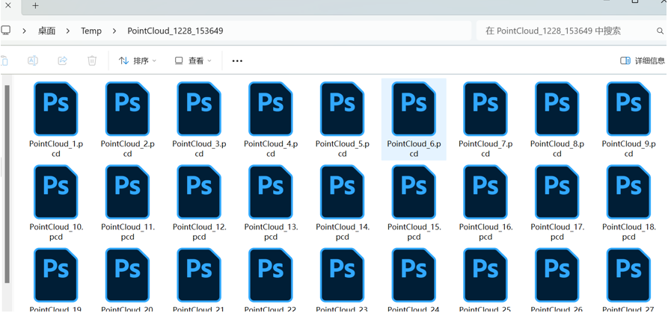Select the PointCloud_7.pcd file icon
Screen dimensions: 668x313
point(485,109)
